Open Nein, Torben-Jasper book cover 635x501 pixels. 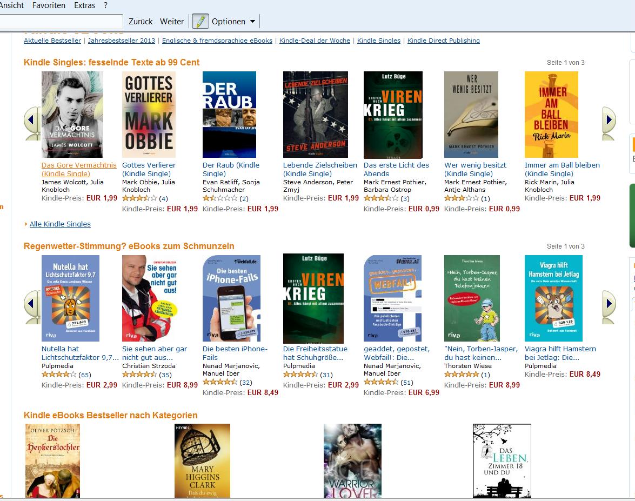[x=472, y=298]
